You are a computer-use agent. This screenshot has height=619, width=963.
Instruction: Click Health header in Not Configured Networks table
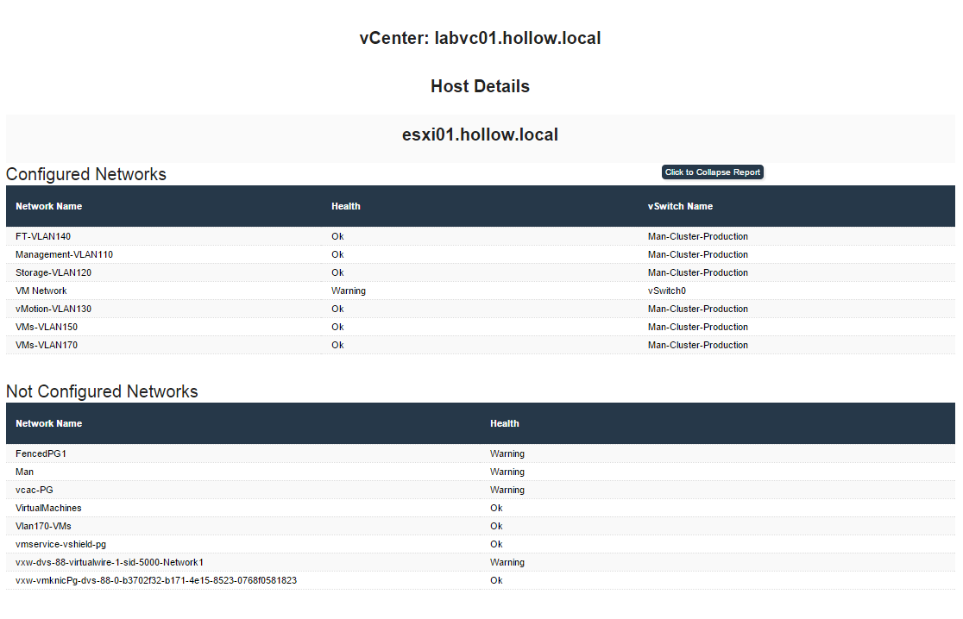pos(504,423)
